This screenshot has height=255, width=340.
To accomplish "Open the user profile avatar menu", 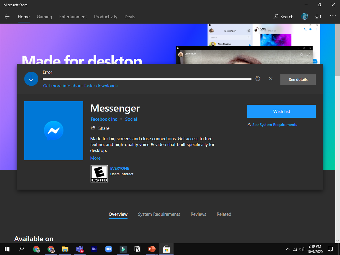I will coord(305,17).
